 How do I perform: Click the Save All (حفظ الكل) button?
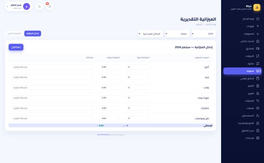pos(16,47)
